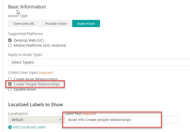Enable the Mobile Platforms checkbox
This screenshot has width=190, height=132.
(10, 45)
